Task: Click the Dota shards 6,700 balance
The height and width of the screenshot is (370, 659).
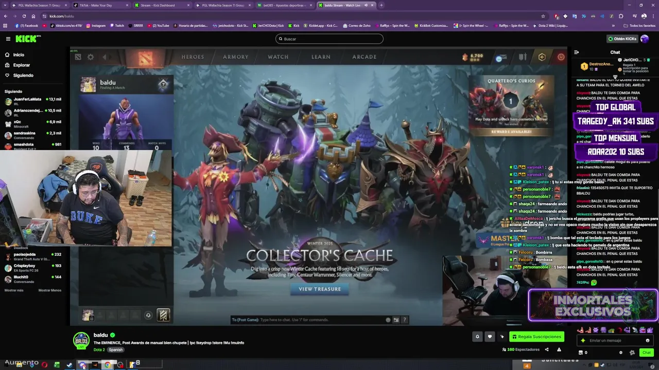Action: [x=473, y=56]
